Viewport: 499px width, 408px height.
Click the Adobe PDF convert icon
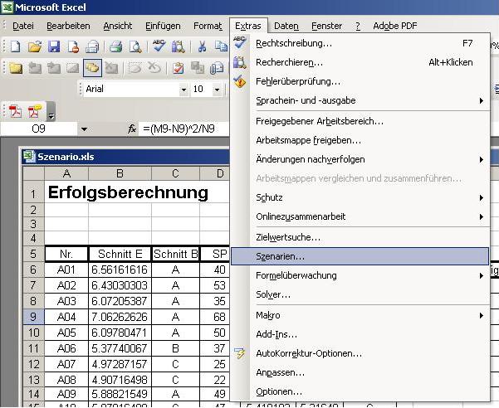[16, 110]
